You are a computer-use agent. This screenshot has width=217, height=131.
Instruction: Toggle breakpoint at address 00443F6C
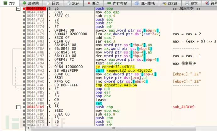coord(24,9)
